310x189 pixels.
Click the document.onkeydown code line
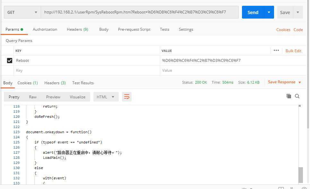point(59,132)
